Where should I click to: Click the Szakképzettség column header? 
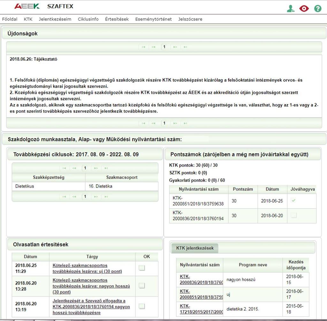click(49, 178)
